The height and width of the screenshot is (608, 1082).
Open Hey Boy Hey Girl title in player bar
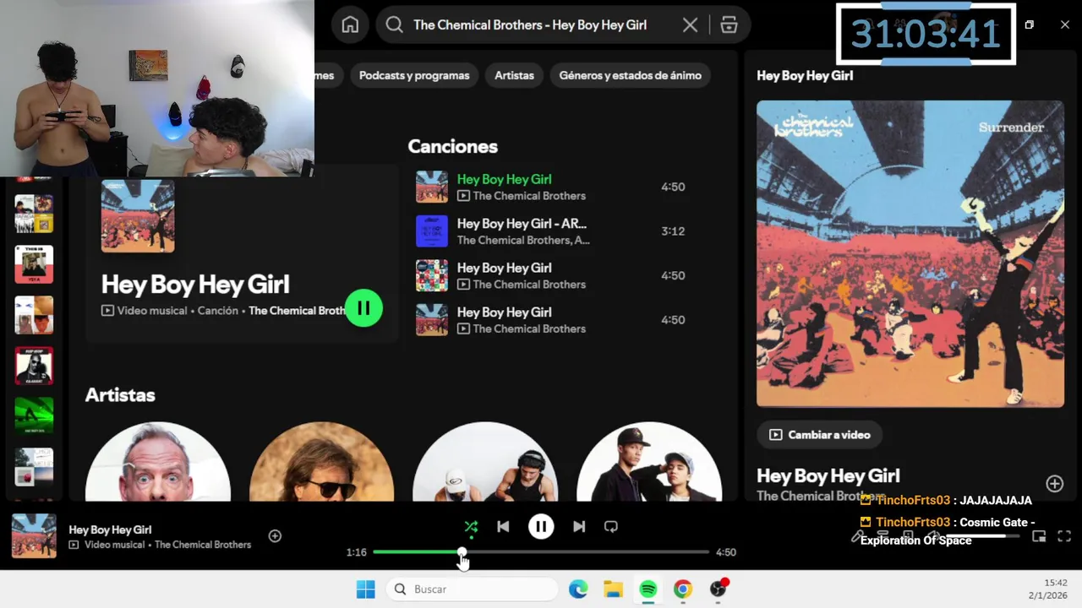click(110, 529)
